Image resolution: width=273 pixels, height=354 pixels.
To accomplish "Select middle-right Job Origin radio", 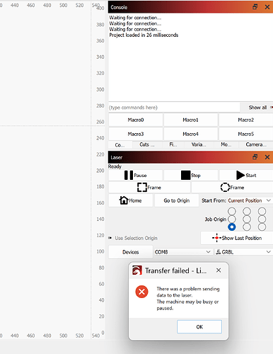I will coord(262,219).
